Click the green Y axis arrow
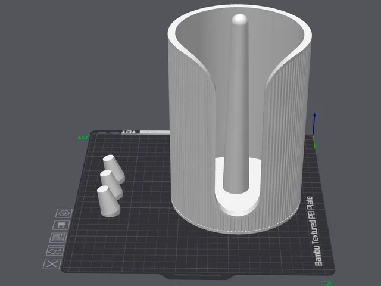Viewport: 381px width, 286px height. coord(314,142)
